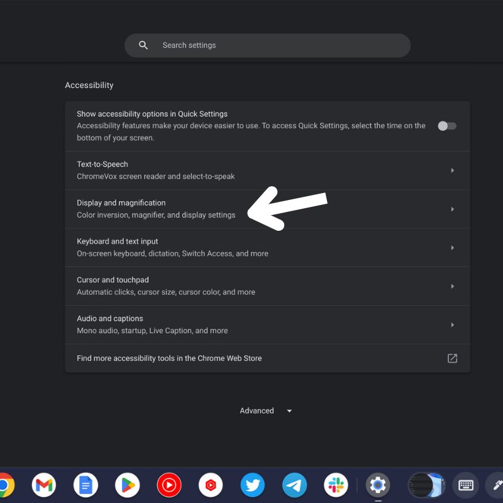The width and height of the screenshot is (503, 503).
Task: Open Chrome Web Store accessibility tools link
Action: coord(267,358)
